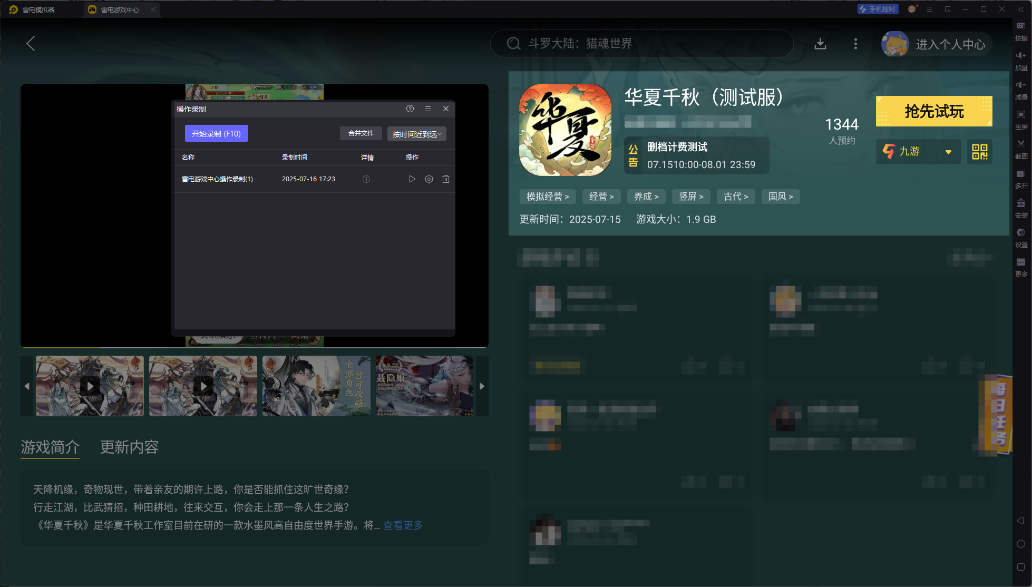This screenshot has width=1032, height=587.
Task: Open the 按时间近到远 sort dropdown
Action: (x=416, y=134)
